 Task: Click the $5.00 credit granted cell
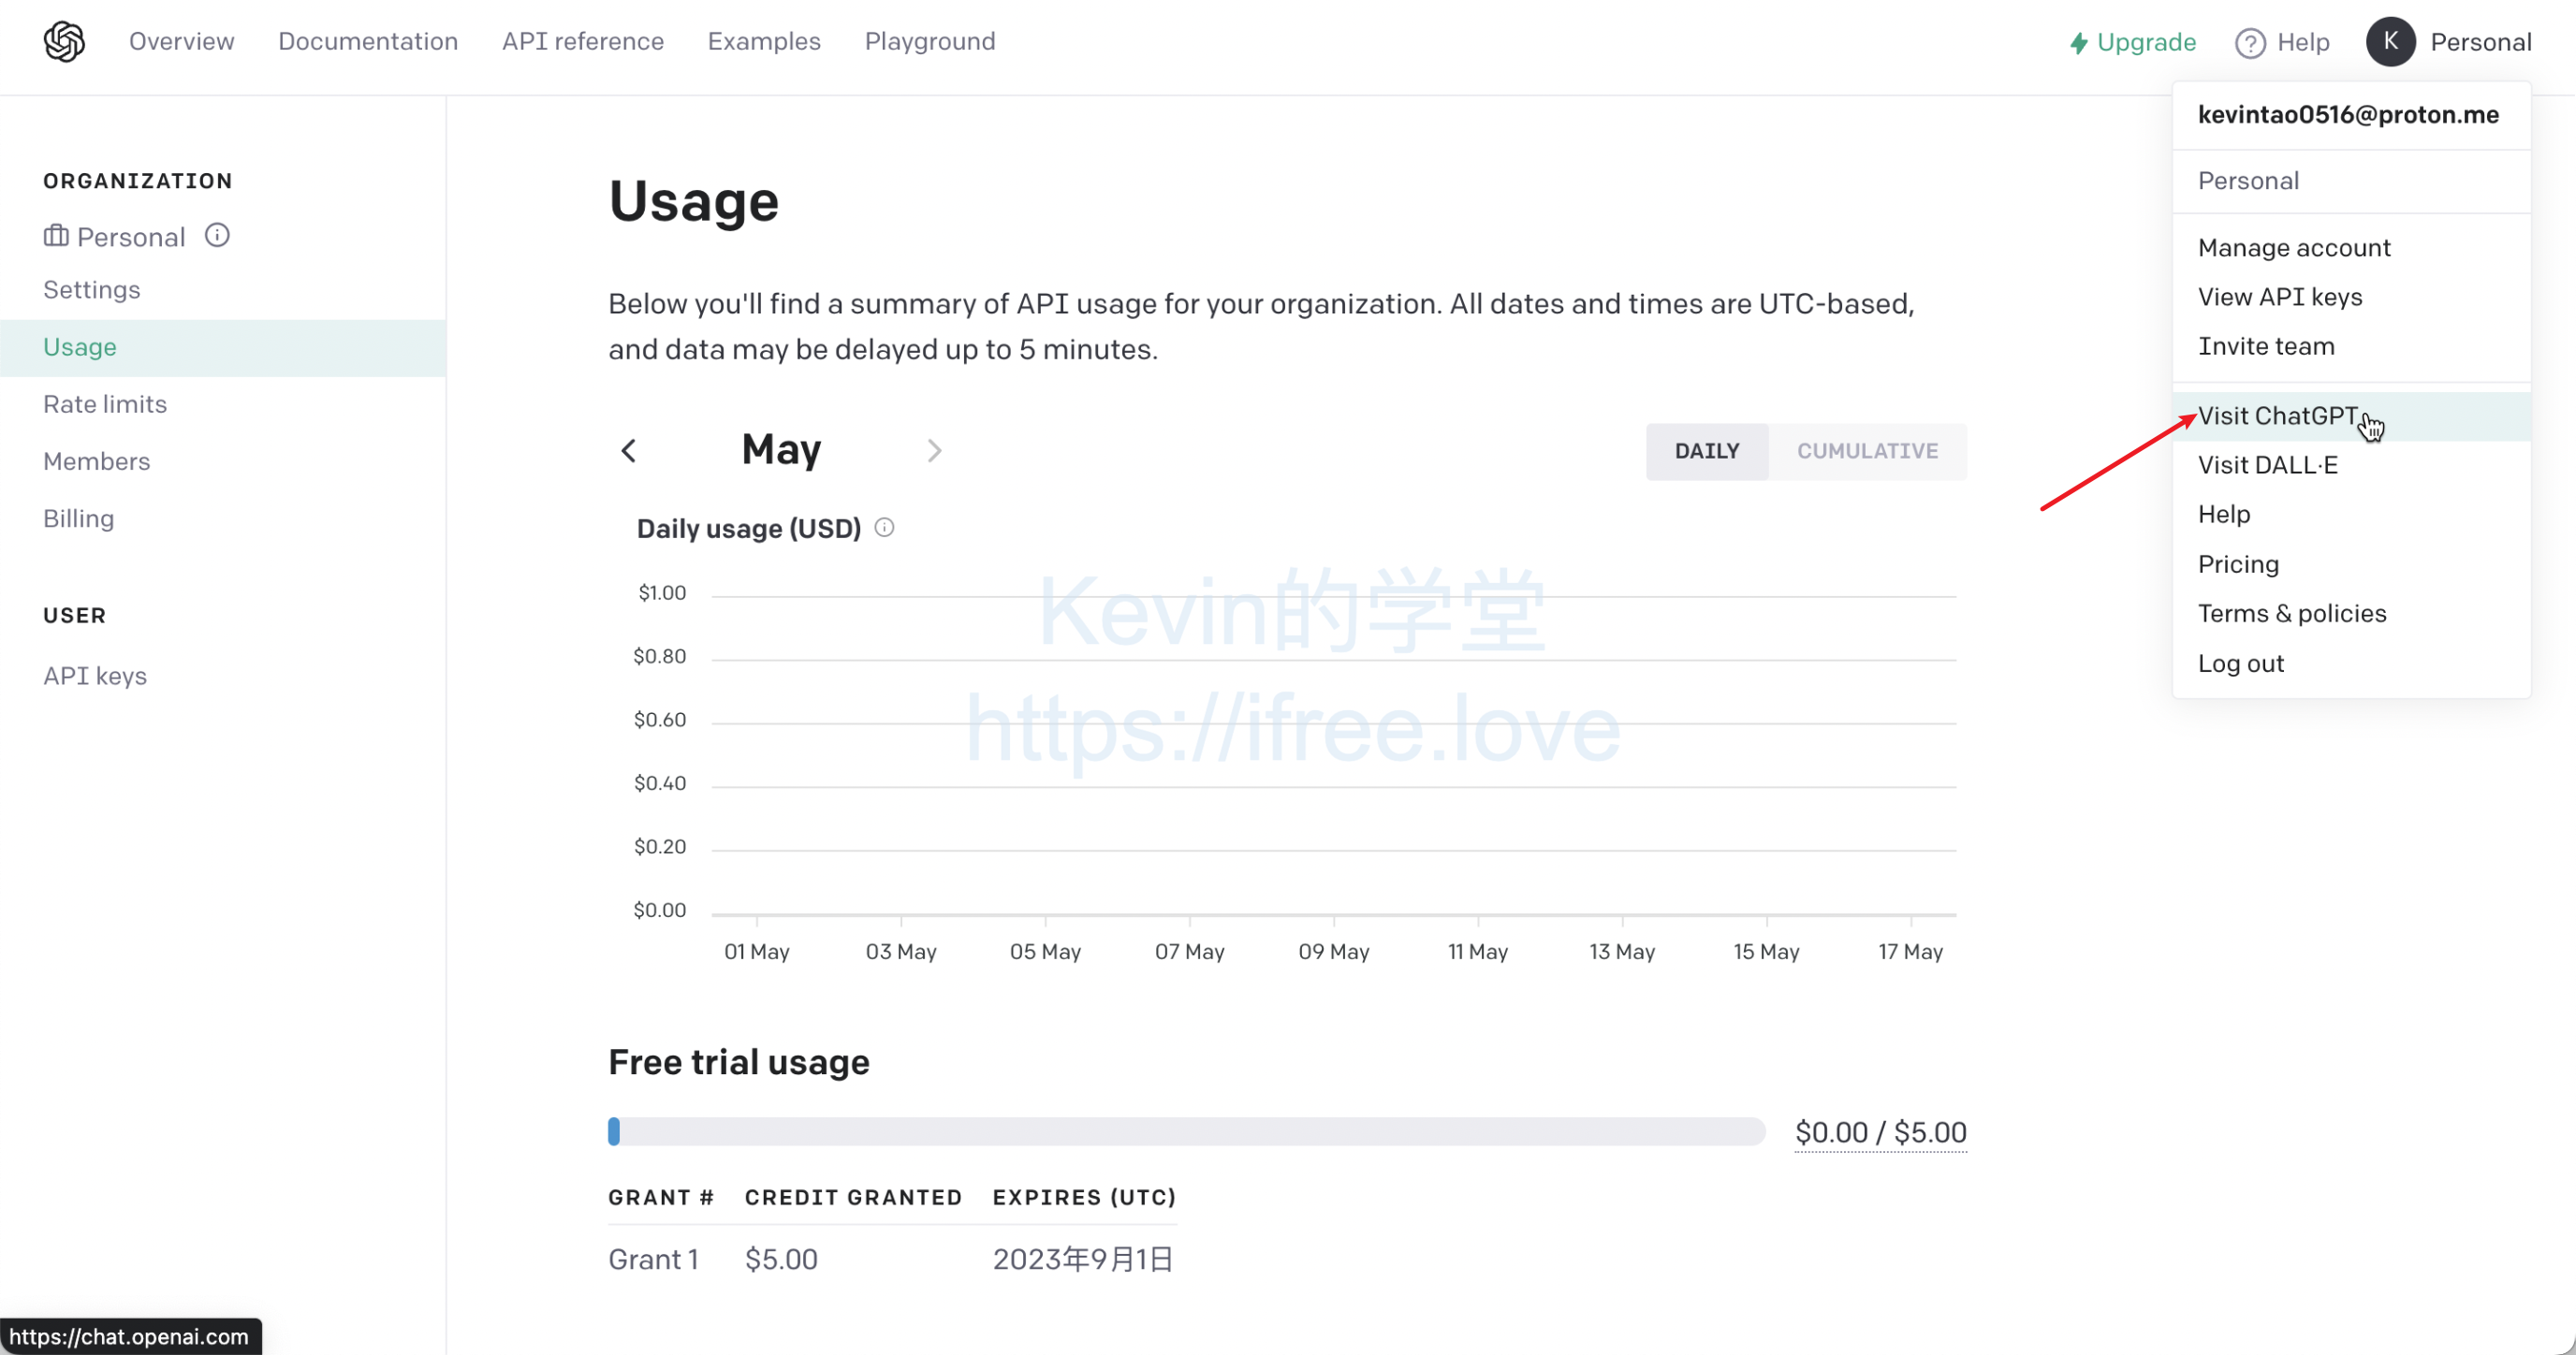click(x=781, y=1259)
